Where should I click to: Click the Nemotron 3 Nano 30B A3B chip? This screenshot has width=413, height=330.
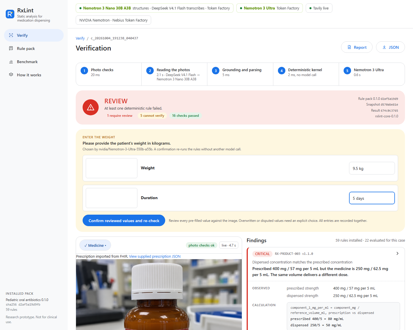tap(155, 8)
